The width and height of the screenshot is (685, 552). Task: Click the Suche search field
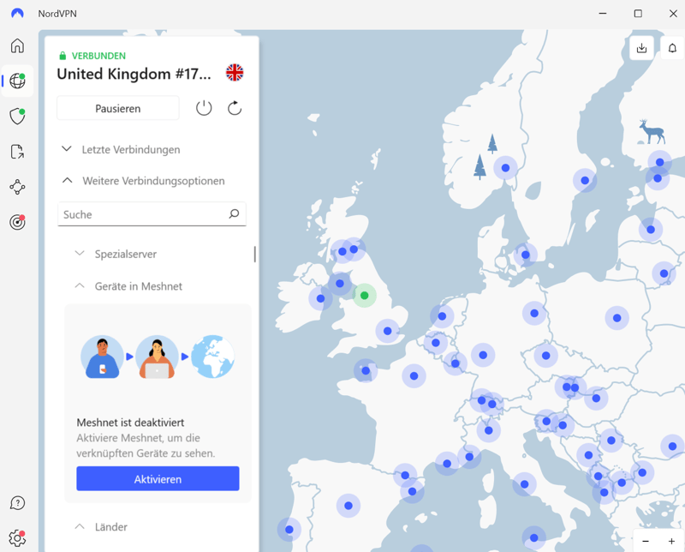(x=141, y=214)
